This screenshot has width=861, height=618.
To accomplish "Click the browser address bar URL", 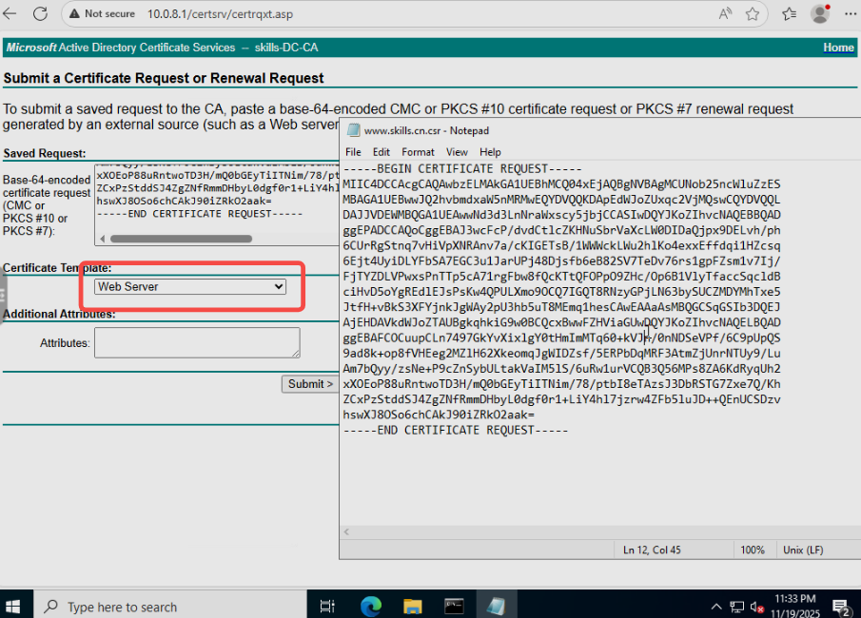I will [220, 13].
